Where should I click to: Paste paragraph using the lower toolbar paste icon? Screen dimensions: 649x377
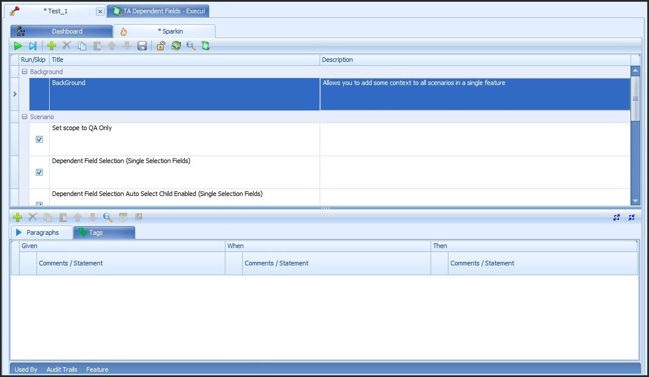(x=63, y=217)
